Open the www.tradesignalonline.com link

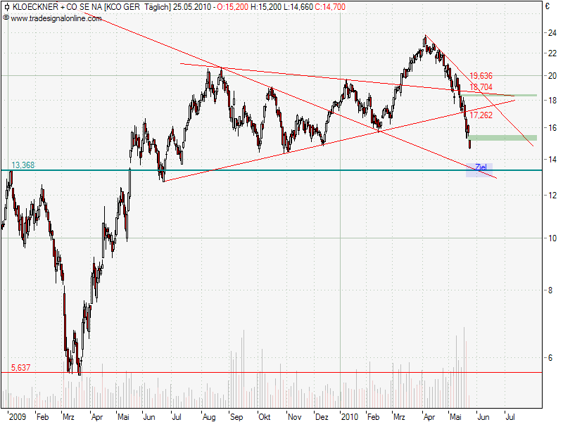58,18
